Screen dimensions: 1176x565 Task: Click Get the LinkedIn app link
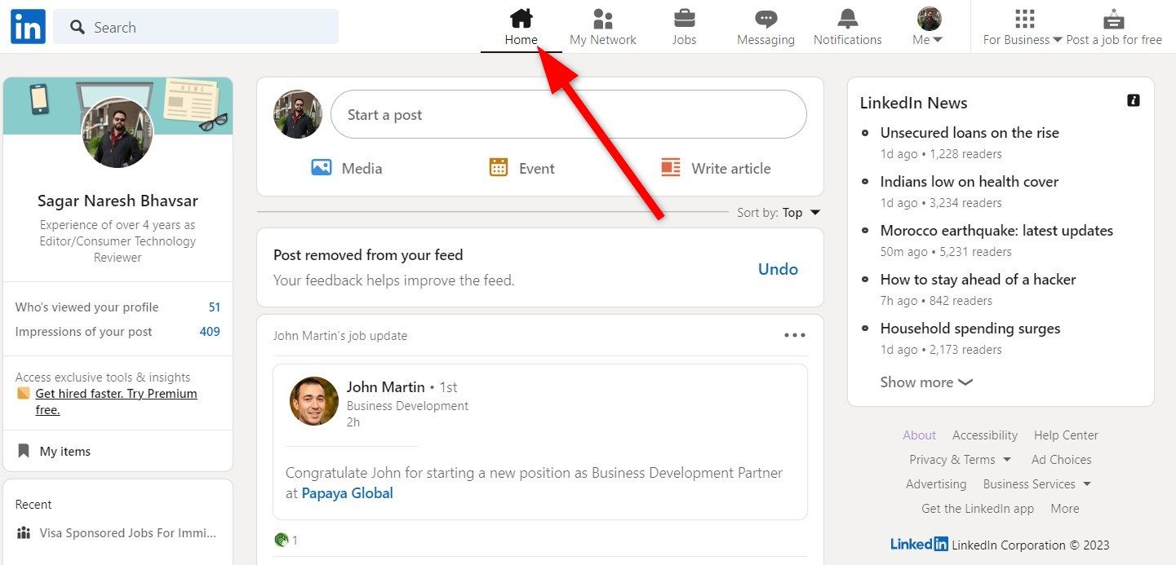(978, 509)
